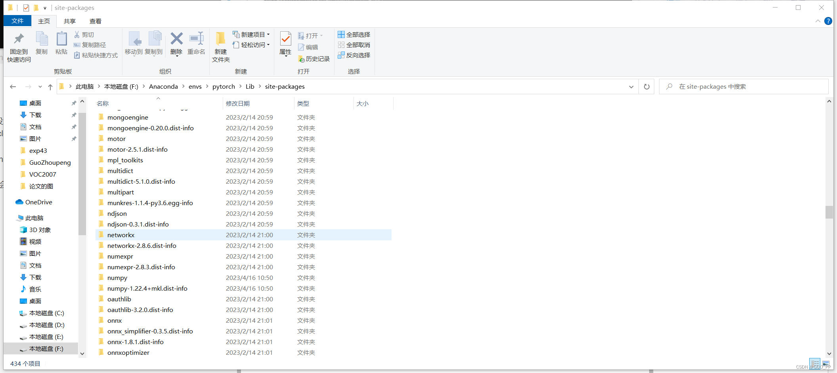Screen dimensions: 837x373
Task: Select numpy-1.22.4+mkl.dist-info folder
Action: pyautogui.click(x=243, y=288)
